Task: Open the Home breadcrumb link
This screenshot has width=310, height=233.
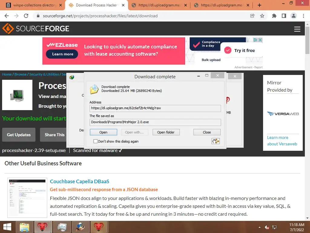Action: tap(7, 74)
